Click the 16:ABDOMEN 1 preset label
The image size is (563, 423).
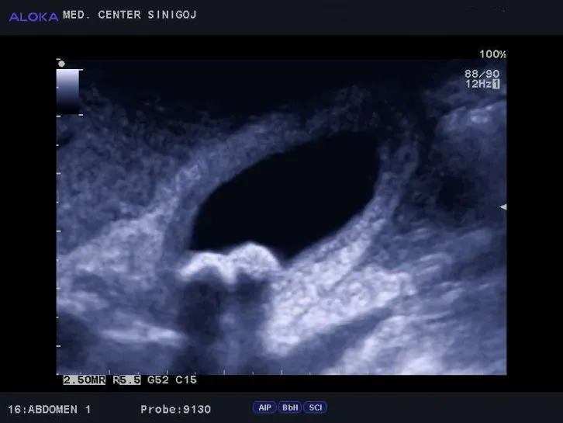[x=49, y=409]
